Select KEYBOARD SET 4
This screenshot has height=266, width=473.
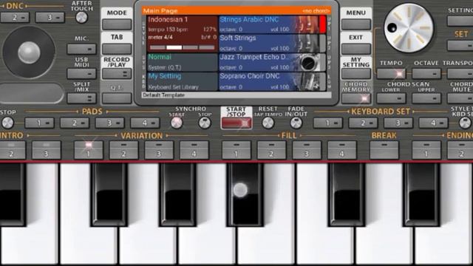[434, 123]
